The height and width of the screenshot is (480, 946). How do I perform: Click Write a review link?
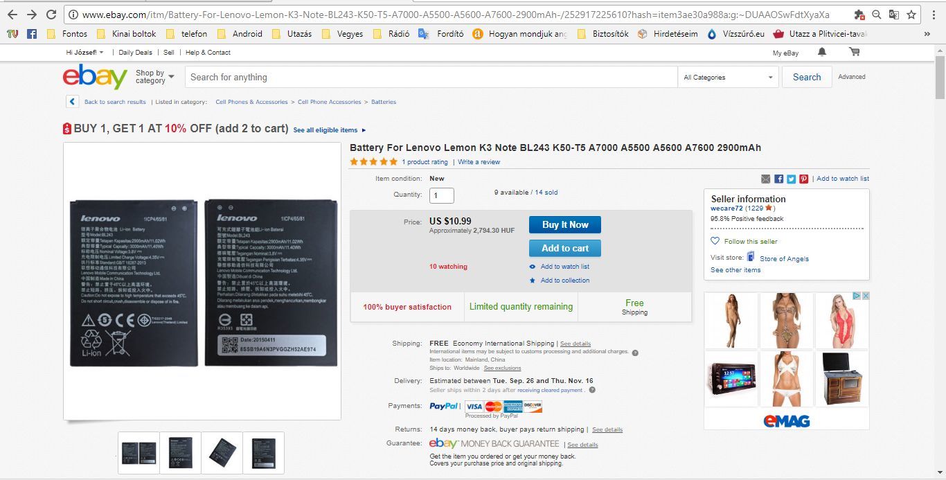tap(479, 162)
